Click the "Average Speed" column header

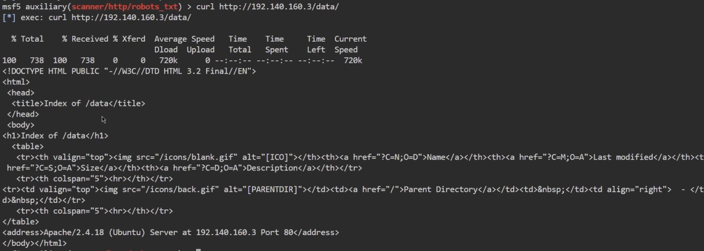pyautogui.click(x=184, y=39)
